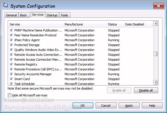
Task: Close the System Configuration window
Action: tap(159, 6)
